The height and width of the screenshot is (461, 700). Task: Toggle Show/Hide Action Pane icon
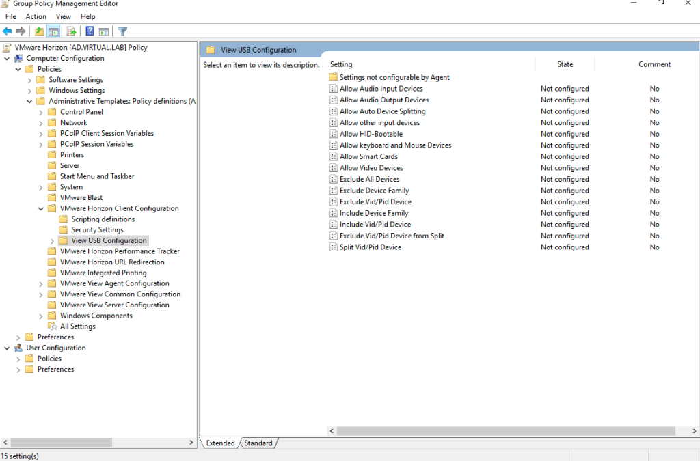[x=103, y=31]
